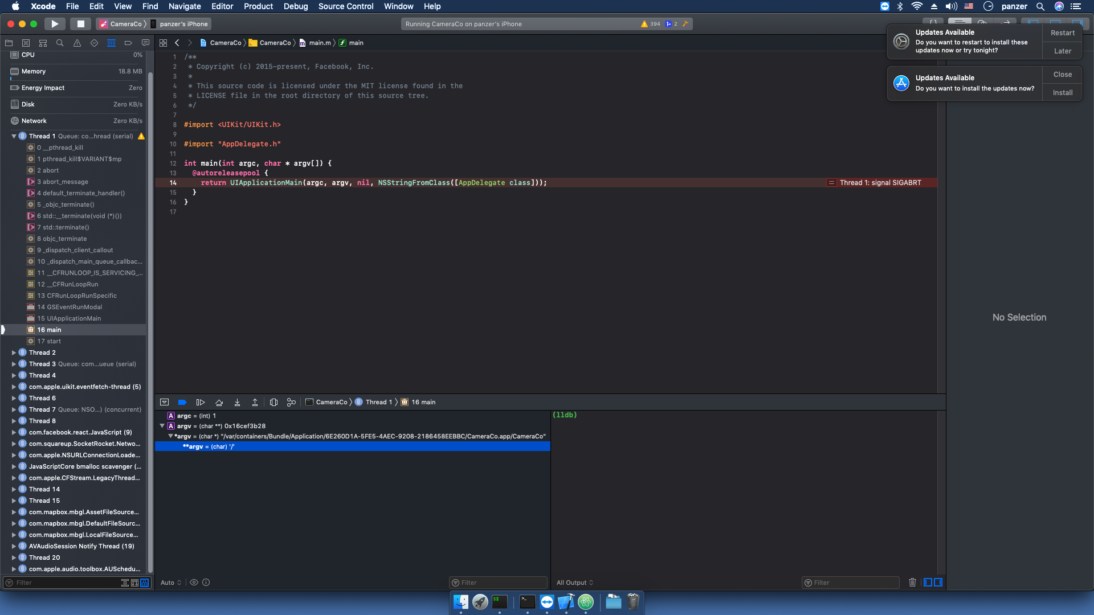Toggle the console pane button
This screenshot has width=1094, height=615.
coord(938,583)
